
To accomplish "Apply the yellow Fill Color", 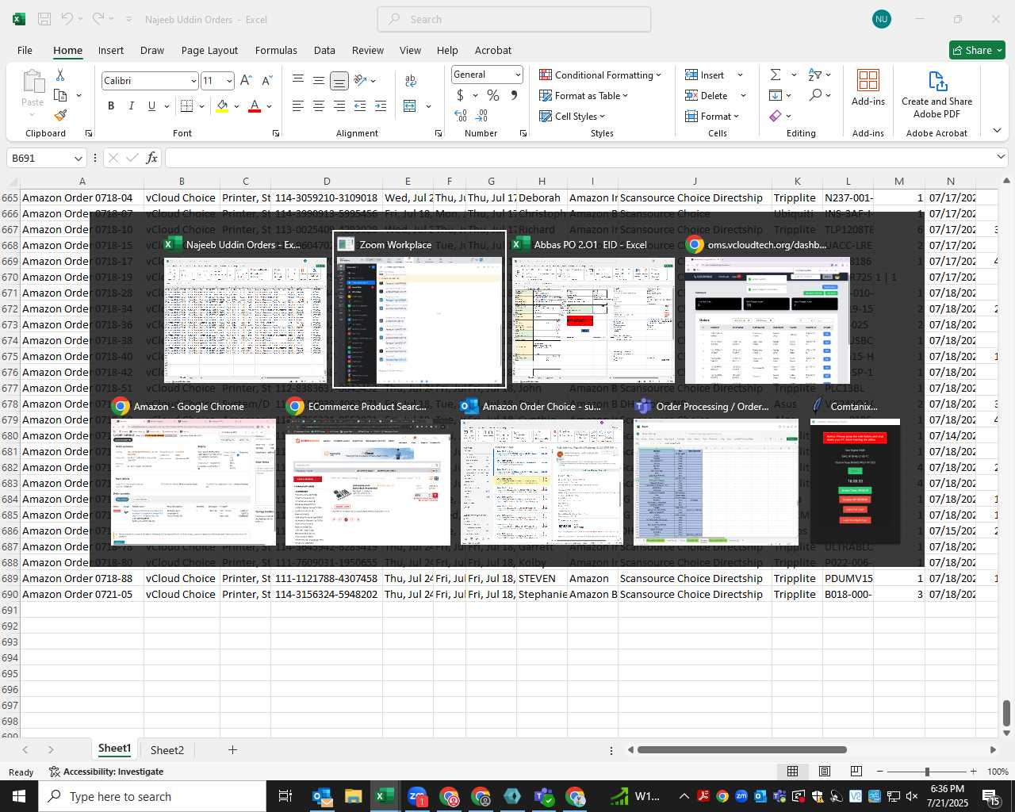I will pos(222,106).
